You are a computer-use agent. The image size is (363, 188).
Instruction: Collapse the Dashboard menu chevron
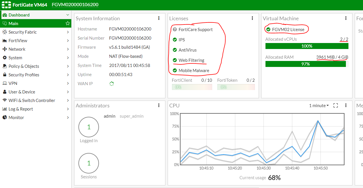click(x=68, y=15)
